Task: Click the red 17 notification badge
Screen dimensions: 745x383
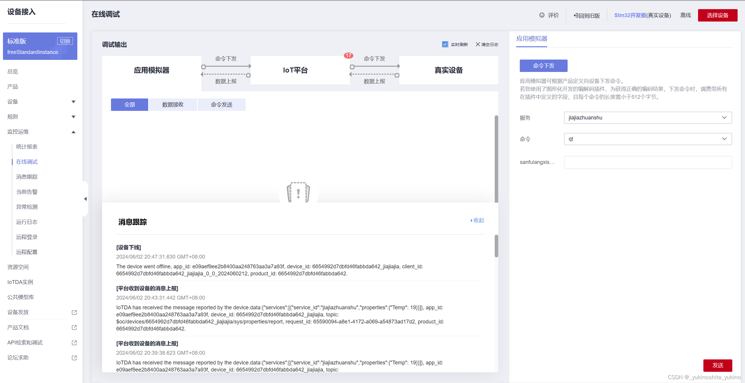Action: 349,55
